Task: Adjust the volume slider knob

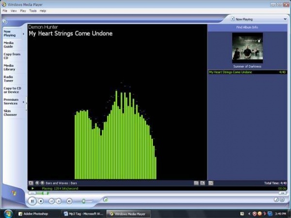Action: click(84, 201)
